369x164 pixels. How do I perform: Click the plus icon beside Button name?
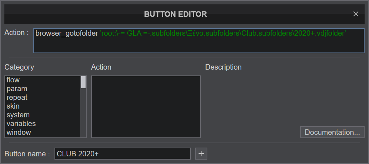click(x=201, y=154)
